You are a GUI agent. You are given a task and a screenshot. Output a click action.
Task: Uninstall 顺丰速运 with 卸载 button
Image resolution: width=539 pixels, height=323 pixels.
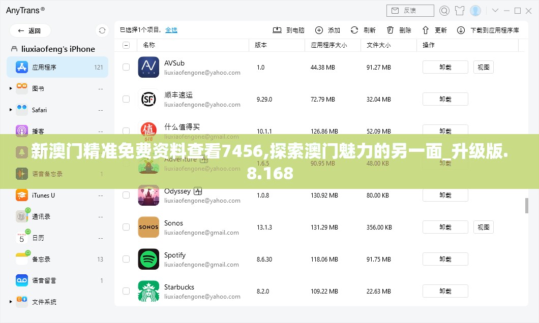[445, 99]
